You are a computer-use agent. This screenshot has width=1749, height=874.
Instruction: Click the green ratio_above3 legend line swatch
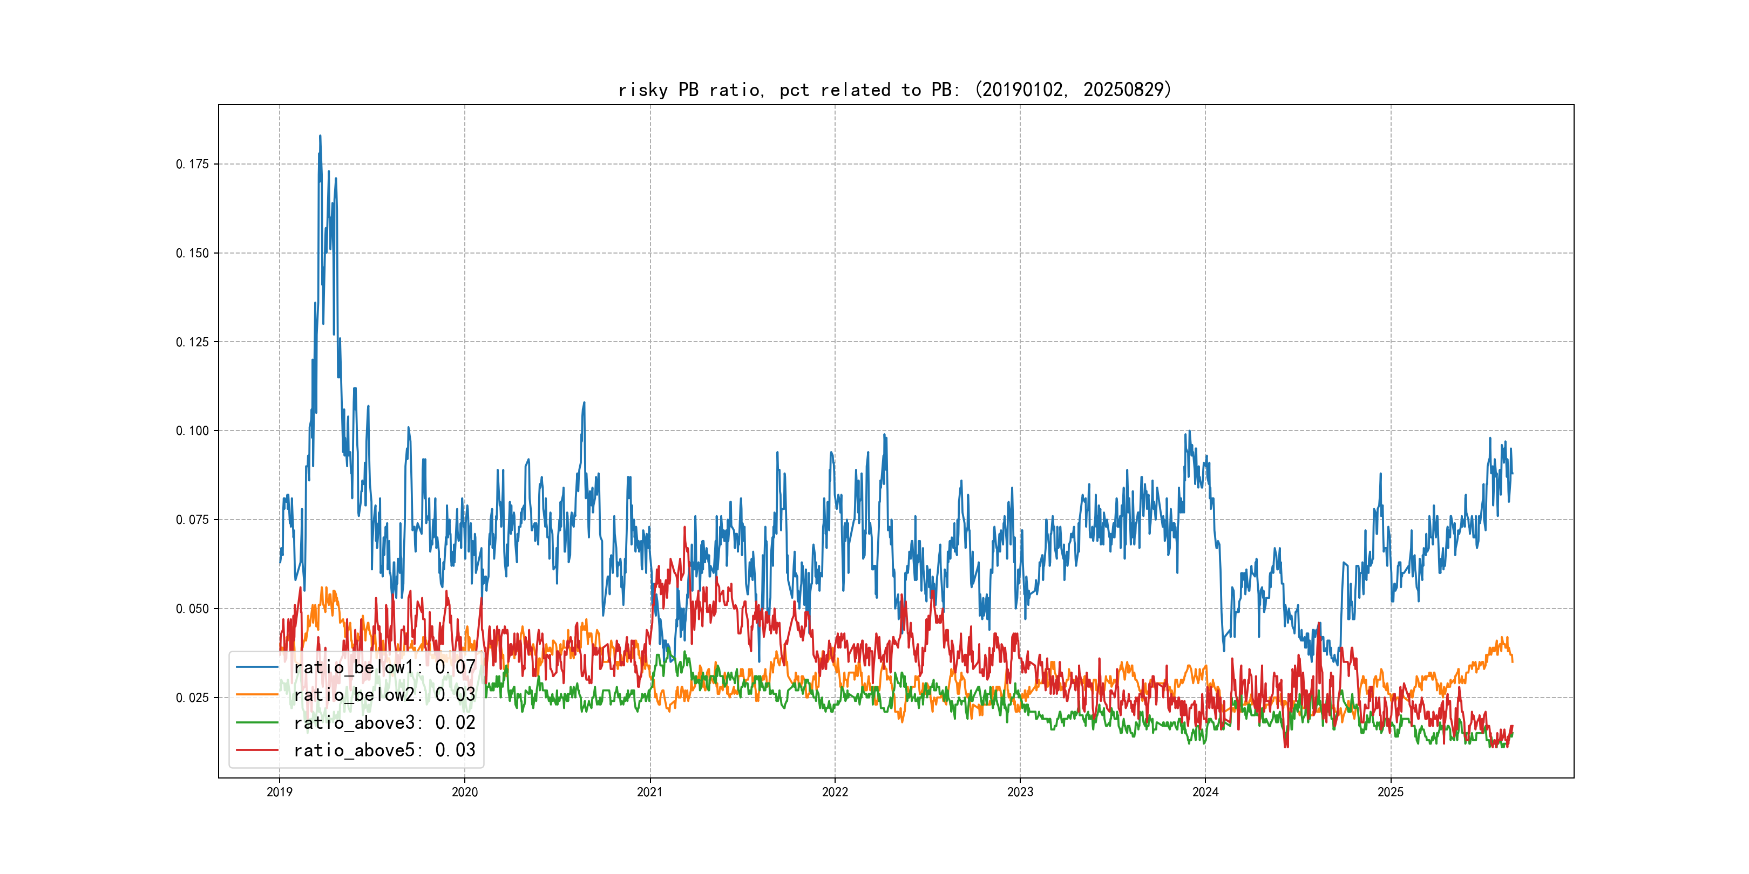coord(256,723)
